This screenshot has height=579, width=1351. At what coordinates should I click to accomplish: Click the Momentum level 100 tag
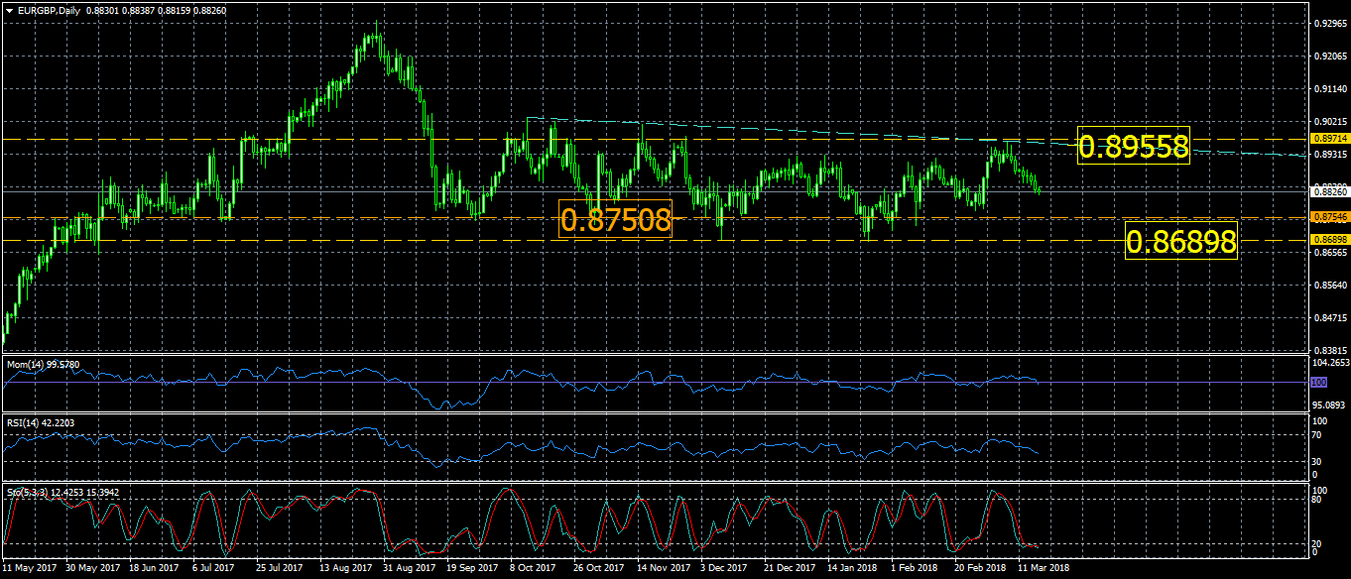pos(1317,382)
